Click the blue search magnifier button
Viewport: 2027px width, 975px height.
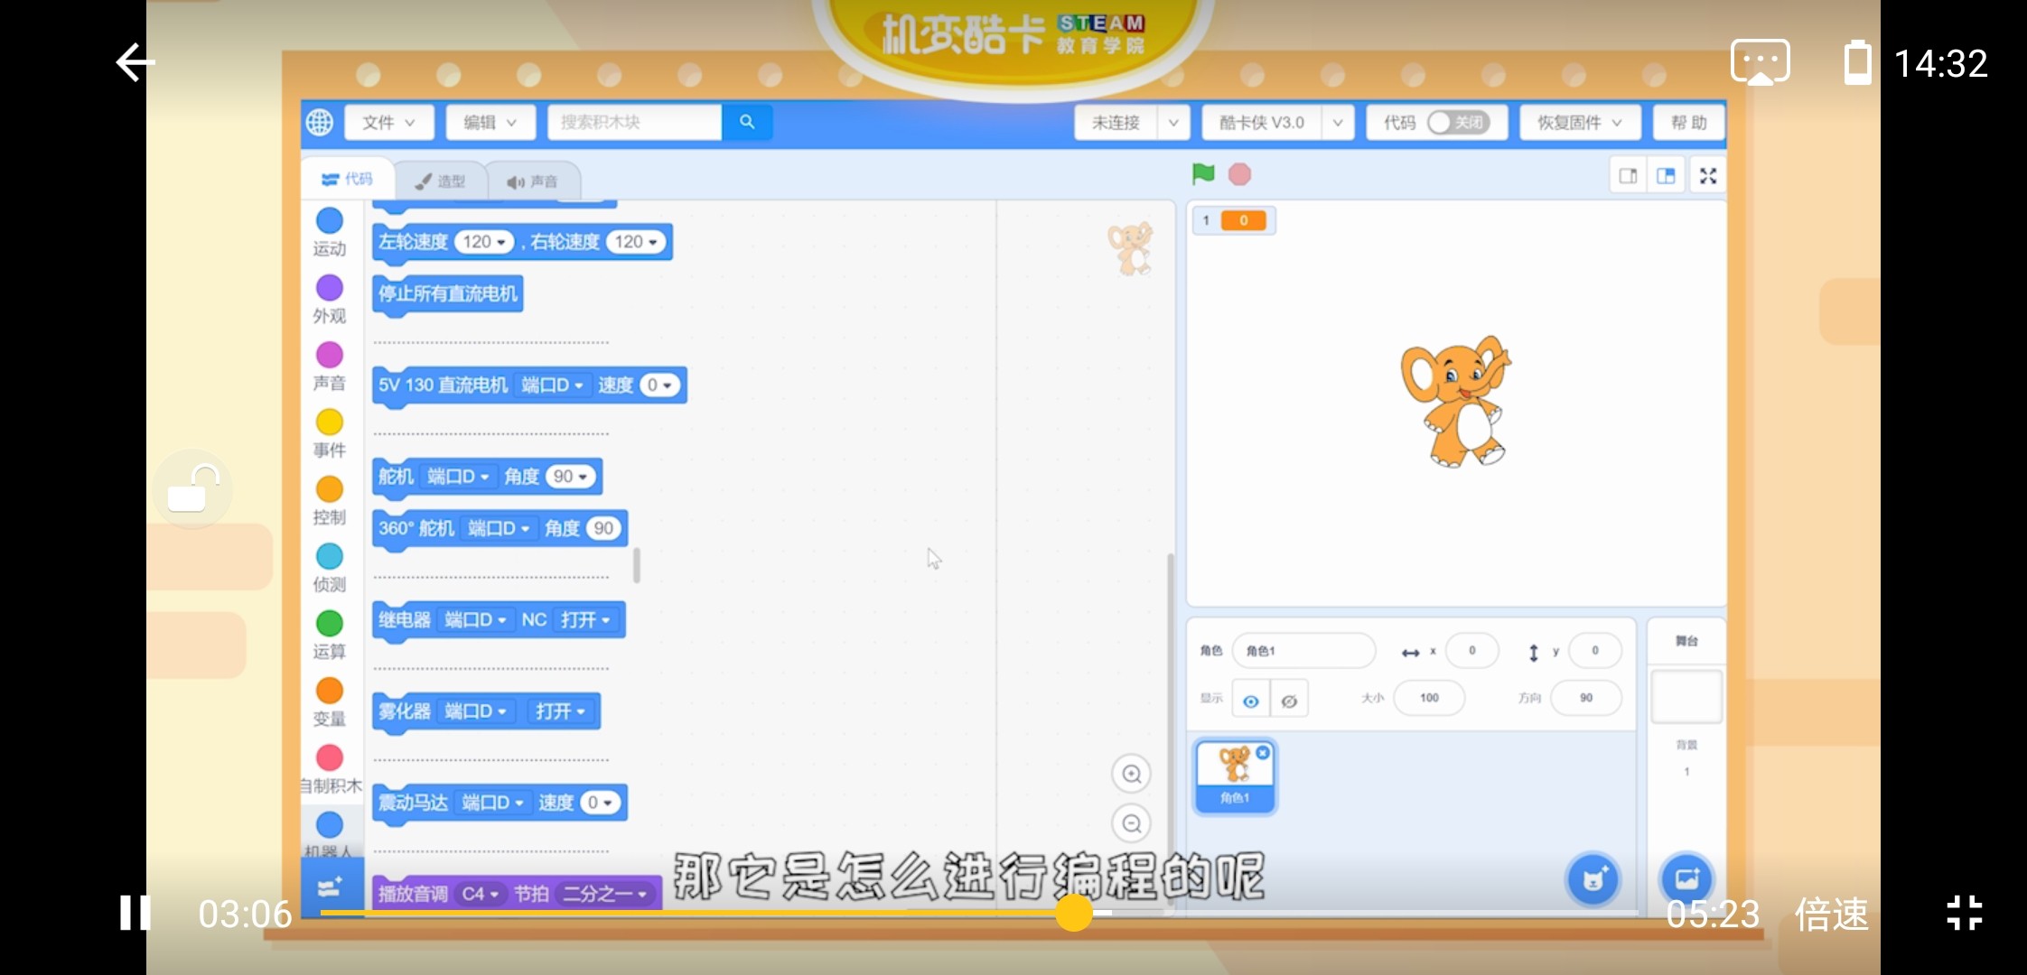pyautogui.click(x=747, y=122)
